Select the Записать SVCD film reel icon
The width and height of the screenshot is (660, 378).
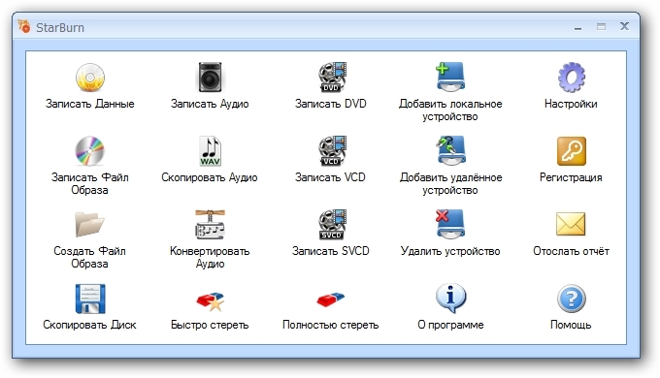coord(332,225)
